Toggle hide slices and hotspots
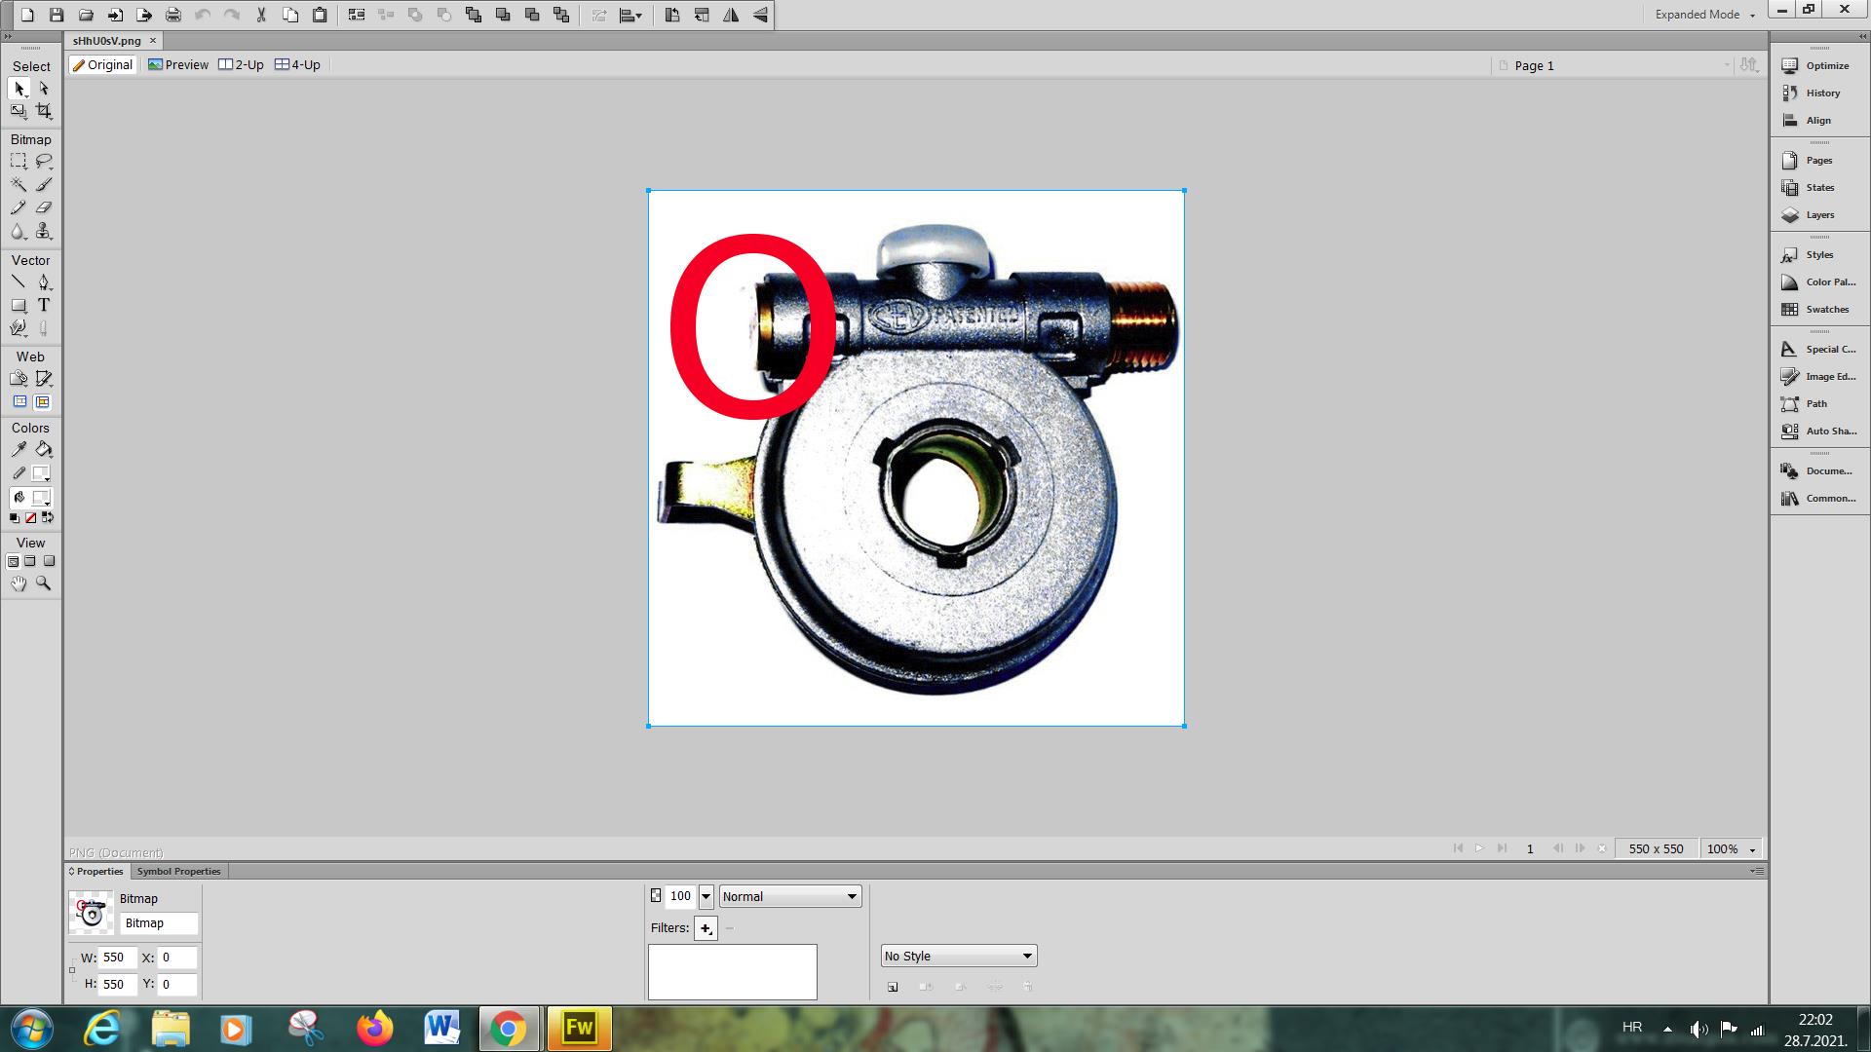 click(x=19, y=401)
